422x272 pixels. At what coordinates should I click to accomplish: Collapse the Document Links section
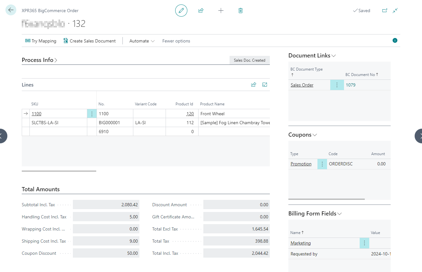[312, 56]
